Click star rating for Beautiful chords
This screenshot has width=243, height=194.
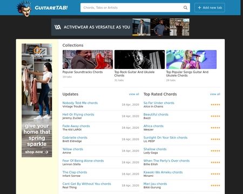click(x=215, y=116)
